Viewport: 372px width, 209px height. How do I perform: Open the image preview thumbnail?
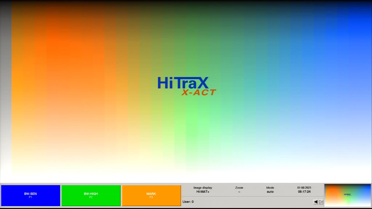348,195
